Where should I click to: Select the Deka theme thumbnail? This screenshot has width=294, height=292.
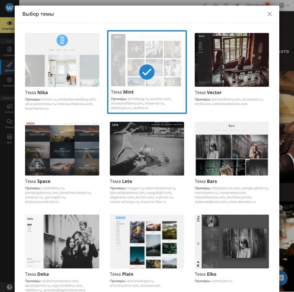(x=62, y=241)
